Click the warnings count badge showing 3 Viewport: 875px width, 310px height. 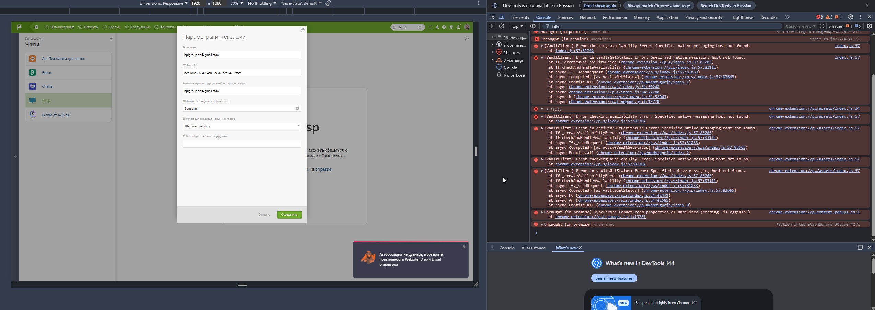click(829, 17)
